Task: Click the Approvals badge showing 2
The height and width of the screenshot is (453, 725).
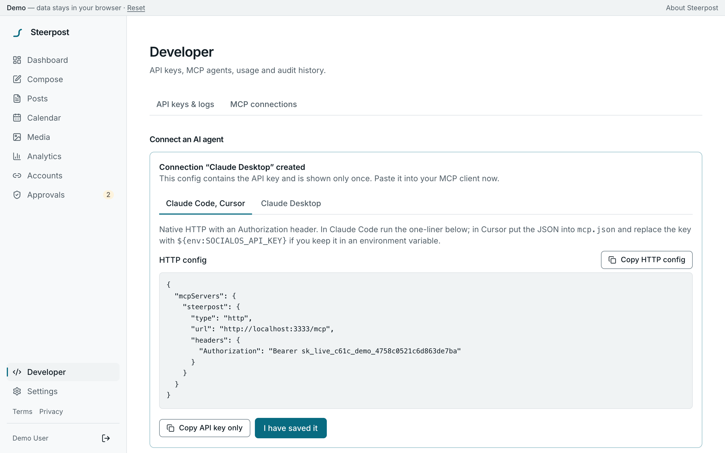Action: (108, 195)
